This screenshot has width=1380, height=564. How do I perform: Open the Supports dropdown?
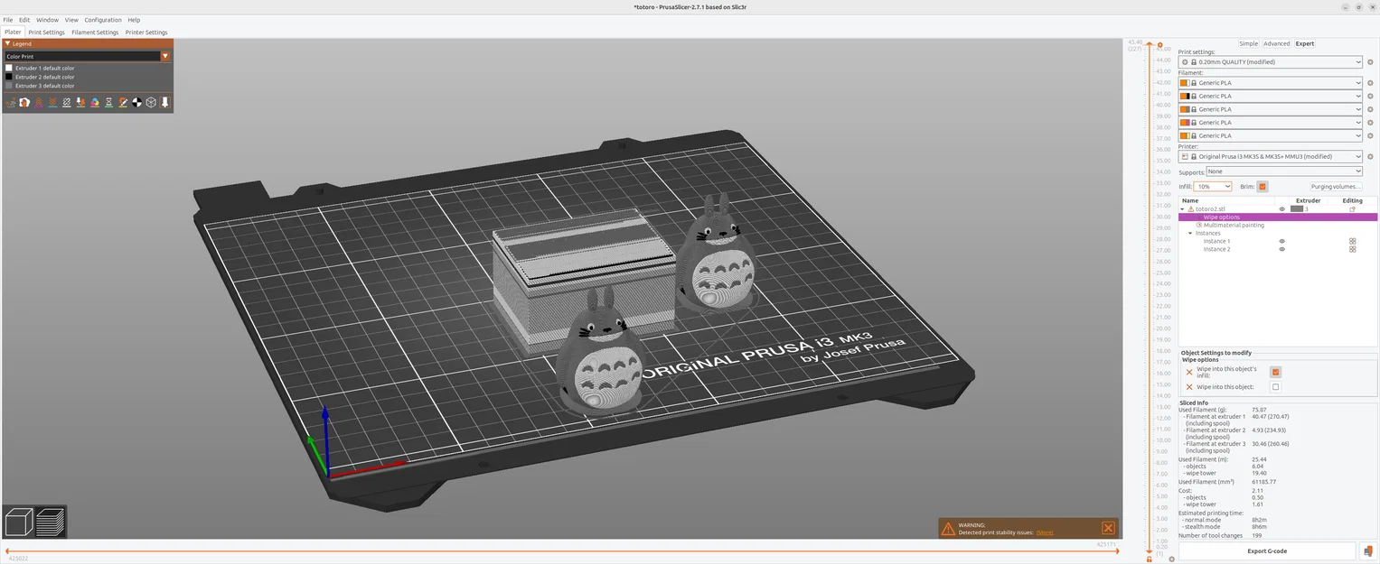(x=1283, y=171)
